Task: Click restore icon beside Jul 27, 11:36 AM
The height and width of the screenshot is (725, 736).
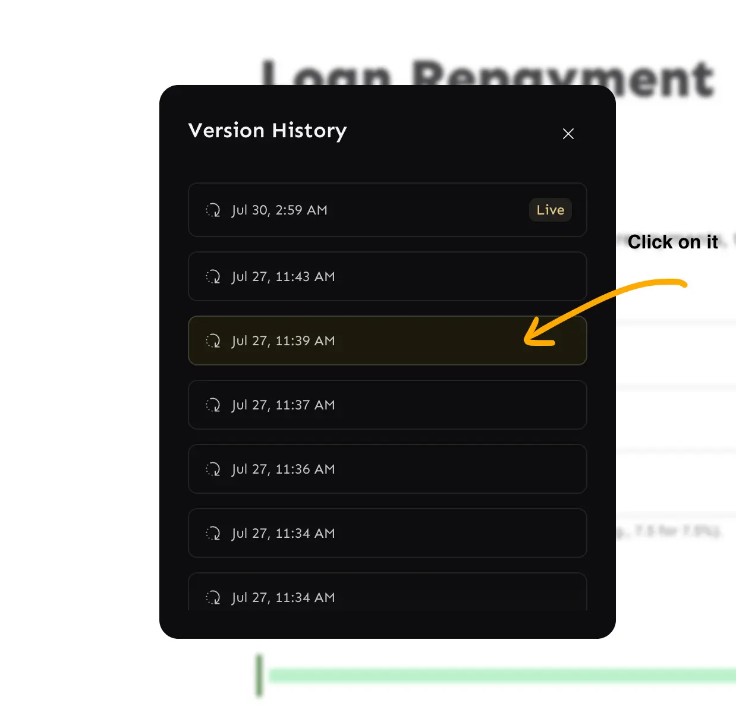Action: pyautogui.click(x=213, y=469)
